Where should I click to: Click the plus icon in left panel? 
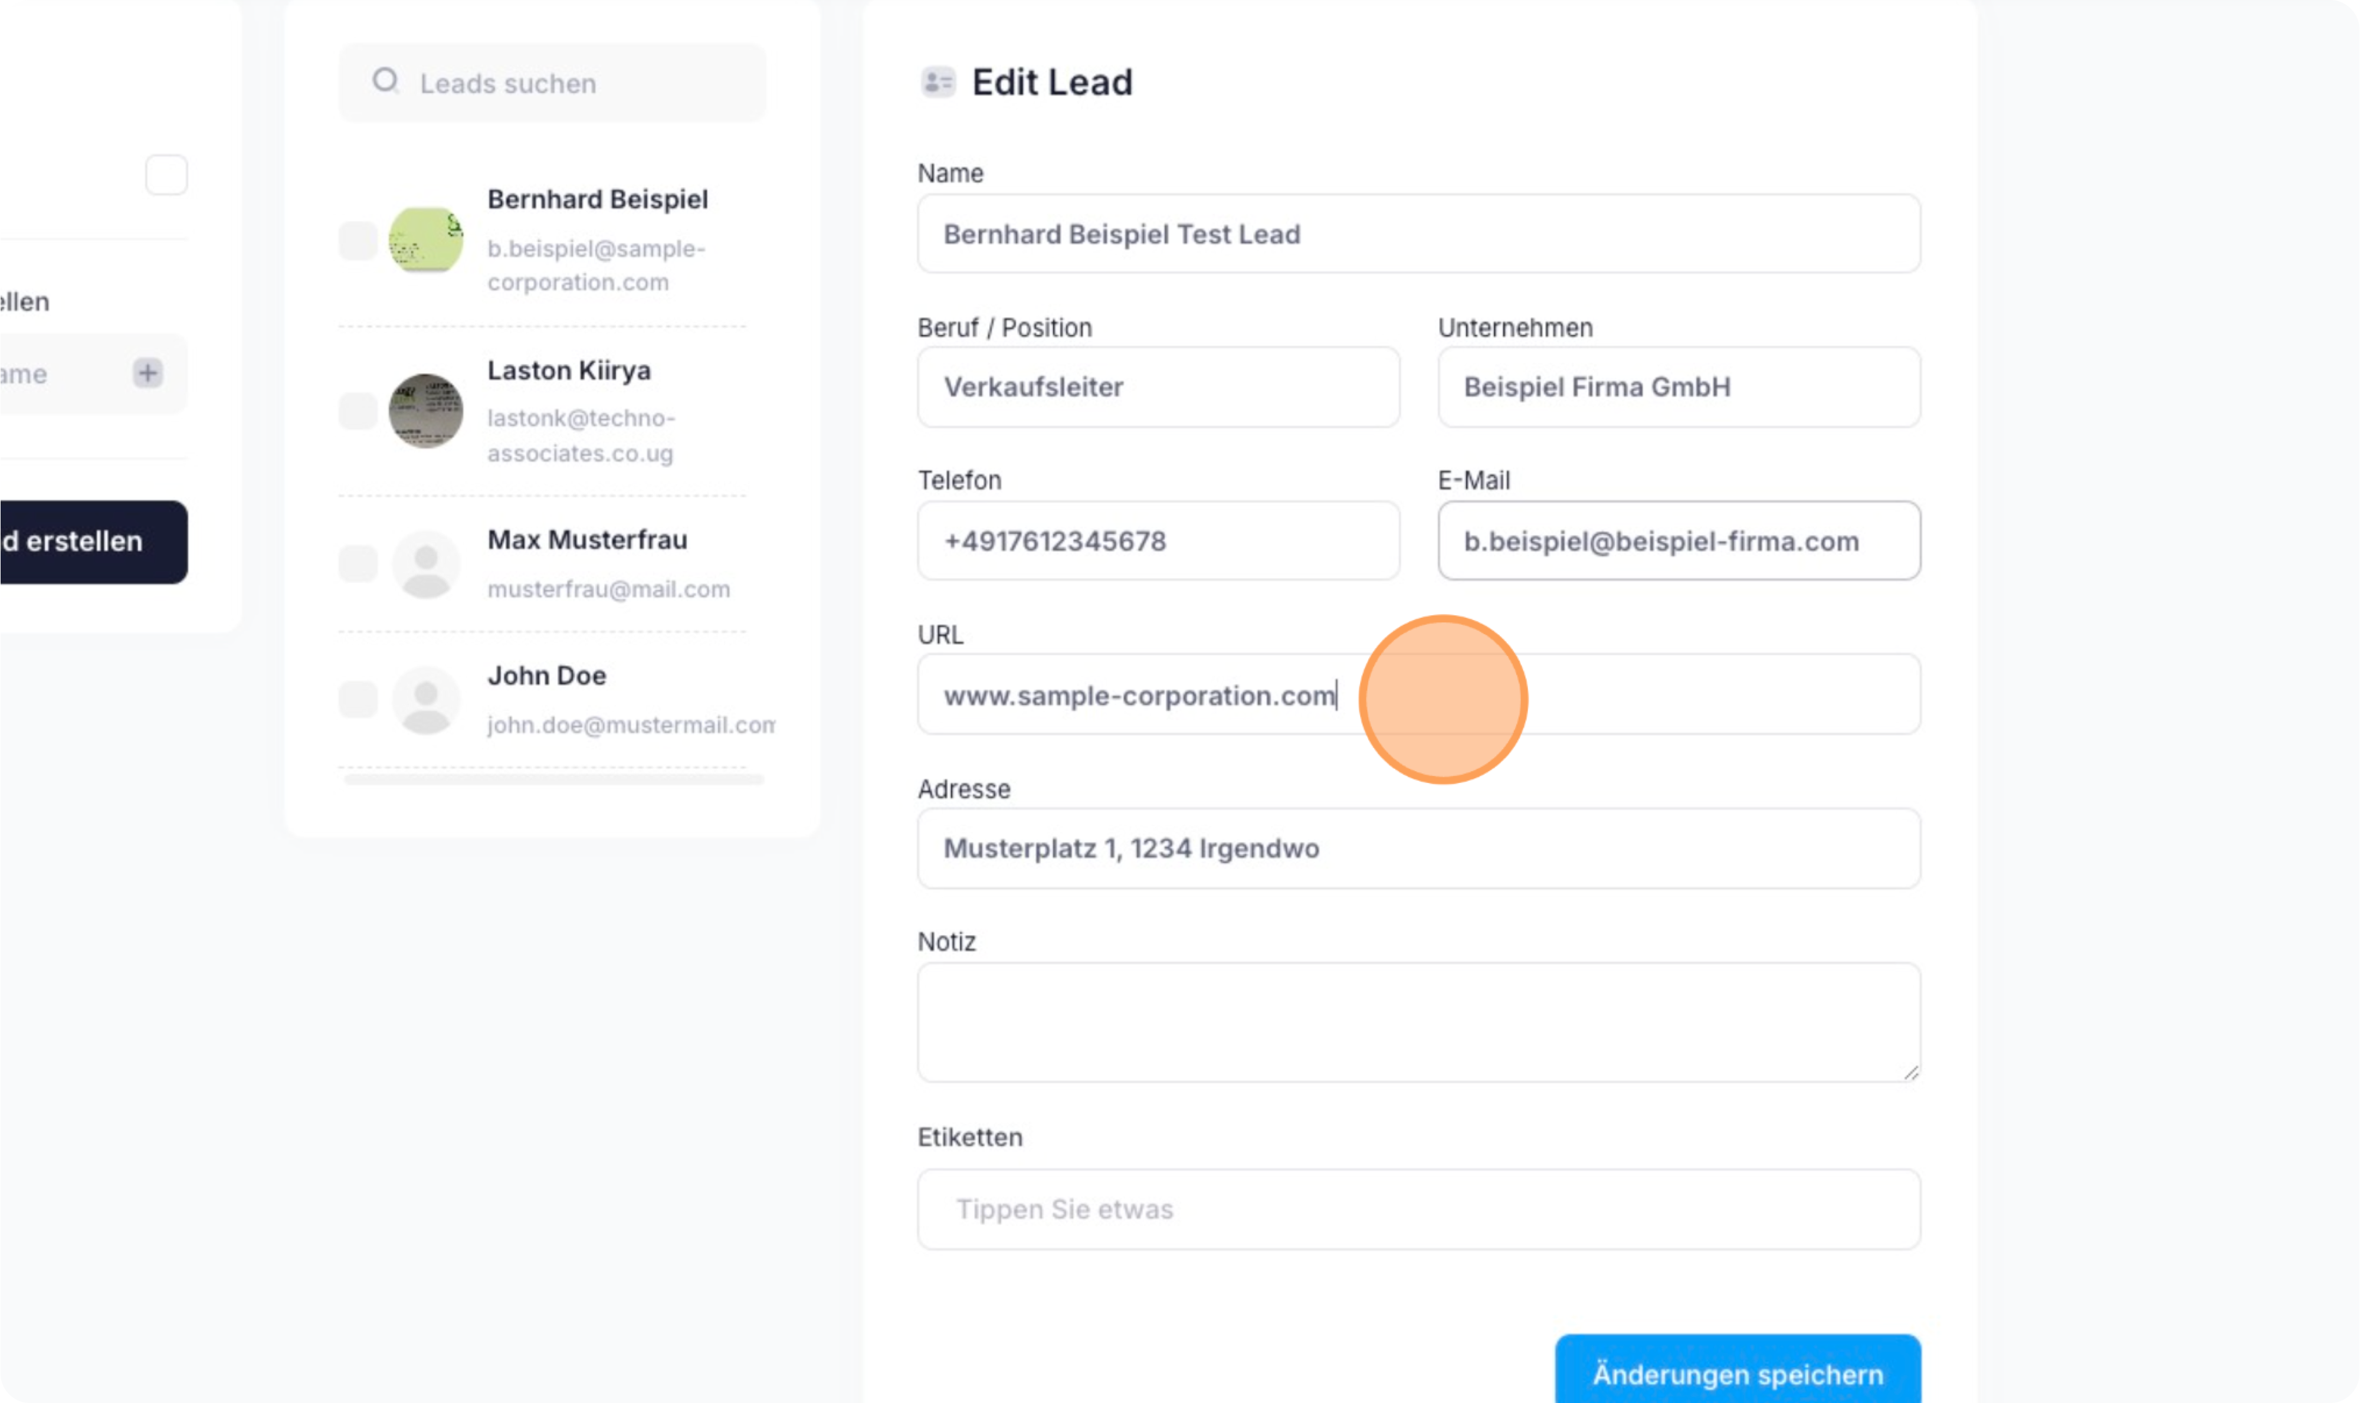click(x=147, y=372)
